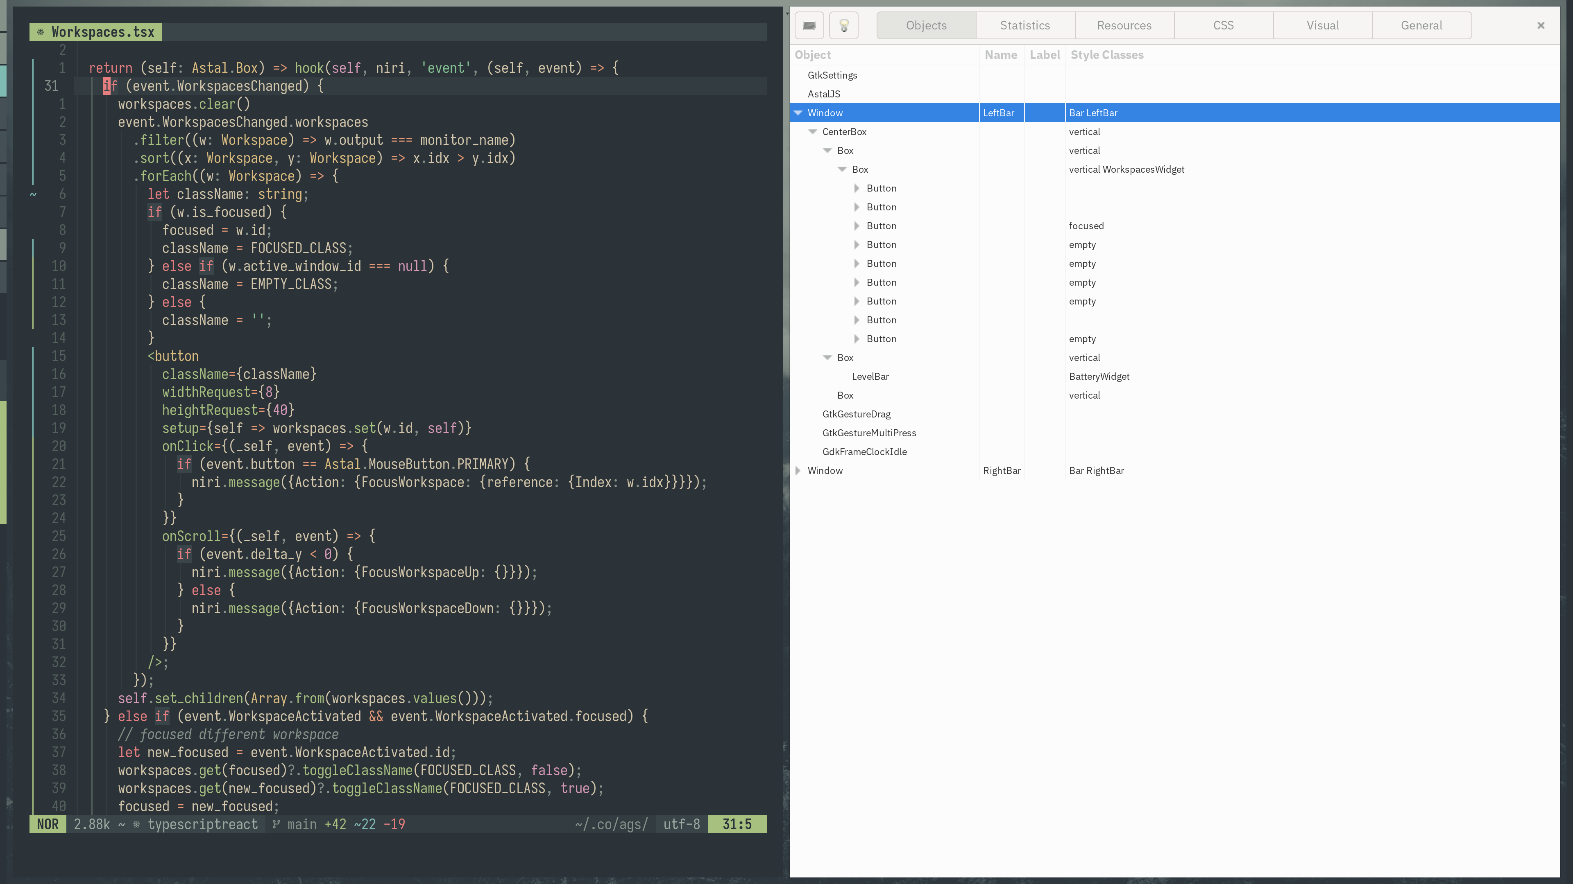
Task: Expand the RightBar Window node
Action: click(x=798, y=470)
